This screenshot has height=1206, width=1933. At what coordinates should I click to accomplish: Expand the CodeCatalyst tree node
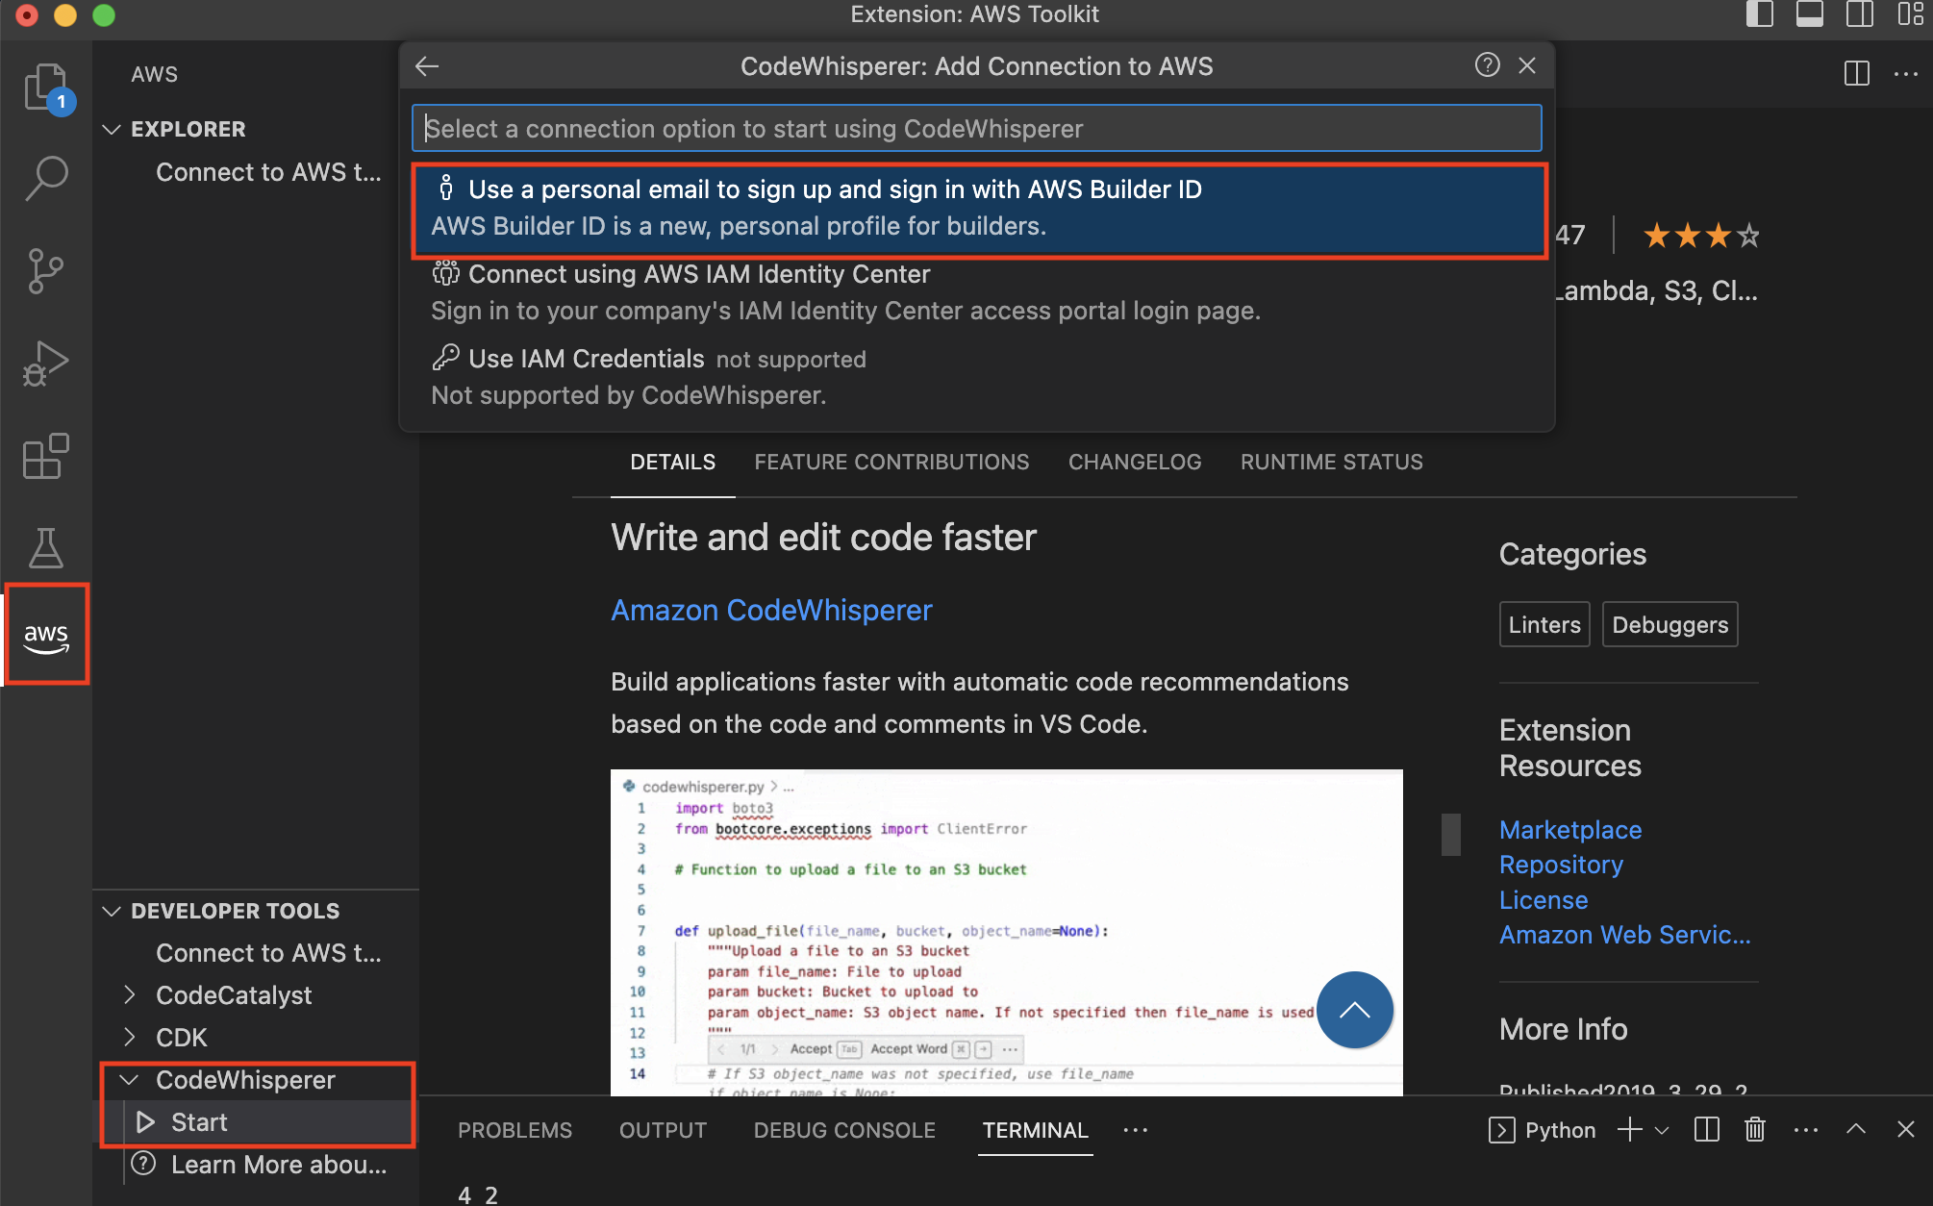[130, 995]
